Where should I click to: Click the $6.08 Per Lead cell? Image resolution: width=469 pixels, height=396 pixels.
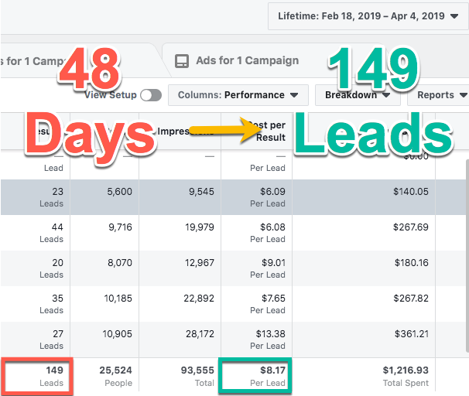click(257, 233)
